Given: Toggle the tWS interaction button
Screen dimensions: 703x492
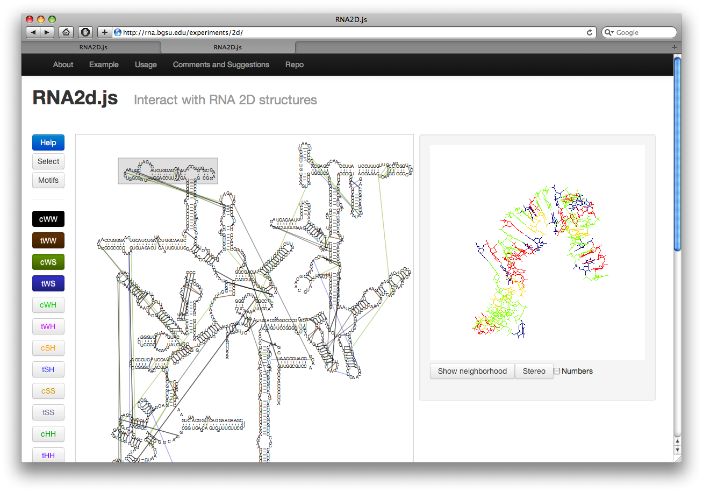Looking at the screenshot, I should pos(48,283).
